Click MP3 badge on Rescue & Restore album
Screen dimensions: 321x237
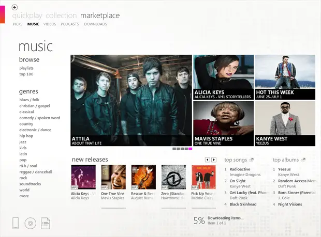tap(135, 187)
